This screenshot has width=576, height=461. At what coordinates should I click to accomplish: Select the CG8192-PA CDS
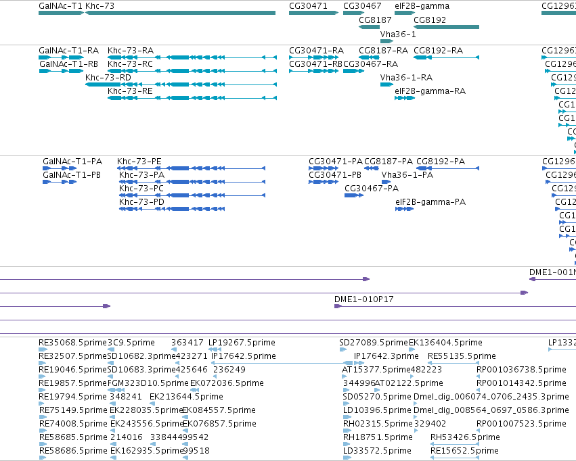coord(448,168)
